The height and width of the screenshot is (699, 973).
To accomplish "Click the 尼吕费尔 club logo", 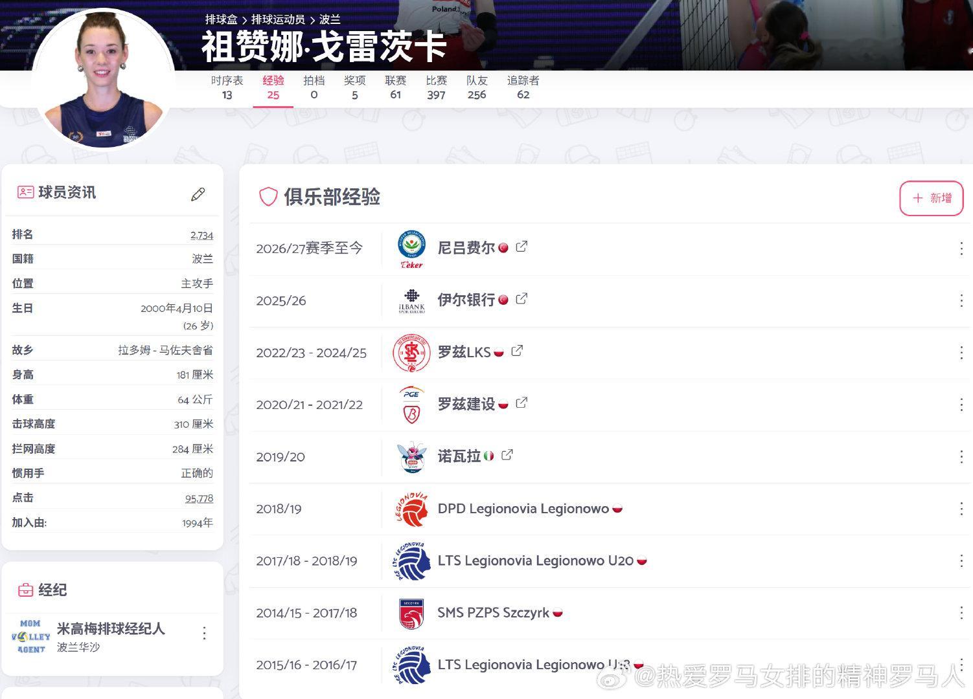I will pos(411,249).
